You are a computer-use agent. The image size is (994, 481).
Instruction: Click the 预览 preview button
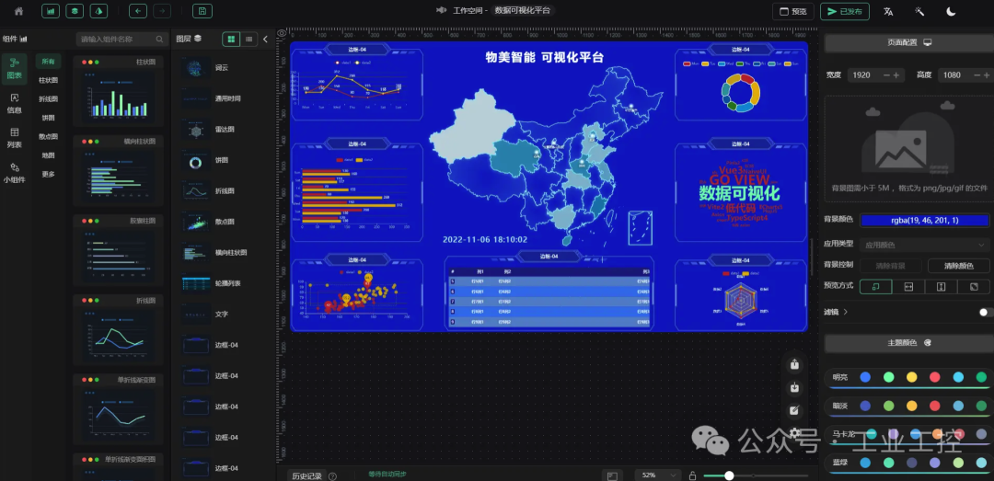[793, 11]
